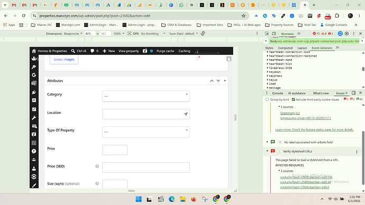
Task: Open the Category dropdown
Action: [x=145, y=96]
